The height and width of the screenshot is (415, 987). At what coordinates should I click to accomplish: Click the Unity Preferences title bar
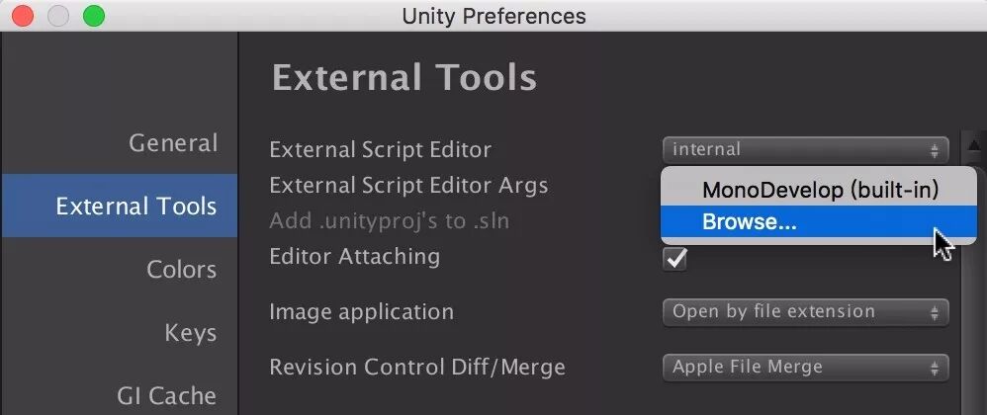coord(493,16)
